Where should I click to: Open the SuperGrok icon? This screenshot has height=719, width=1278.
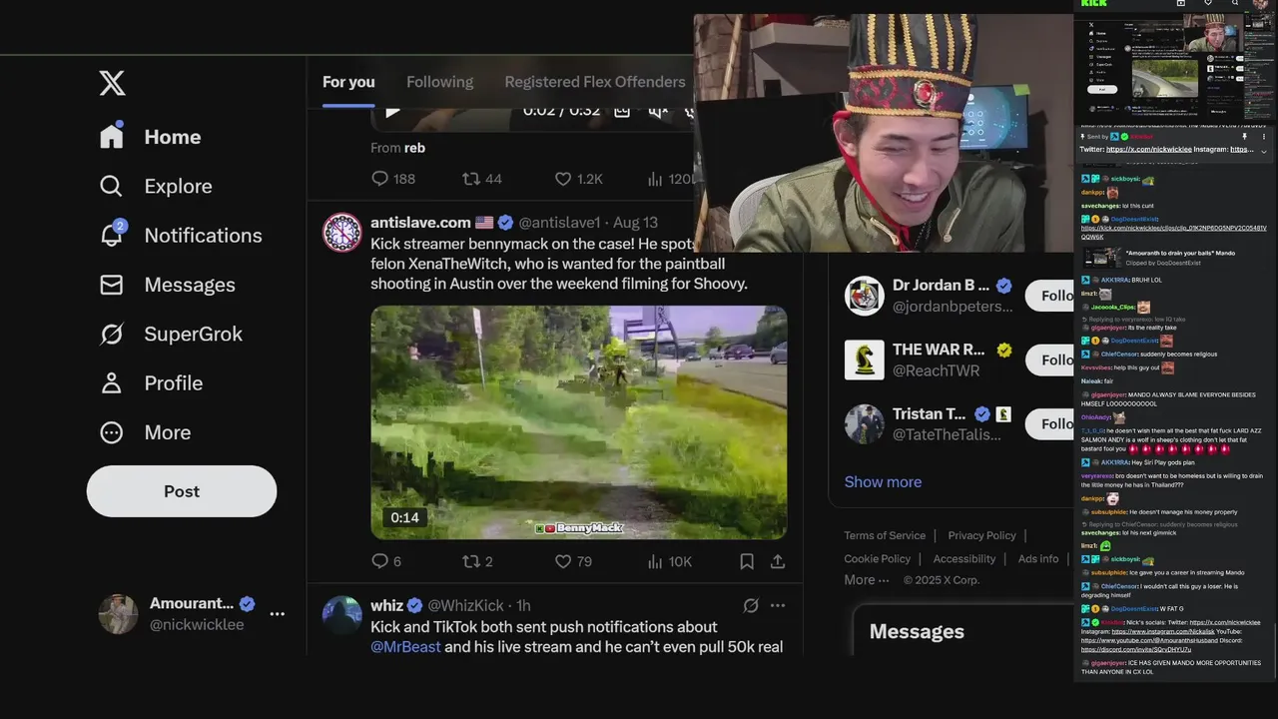click(112, 334)
